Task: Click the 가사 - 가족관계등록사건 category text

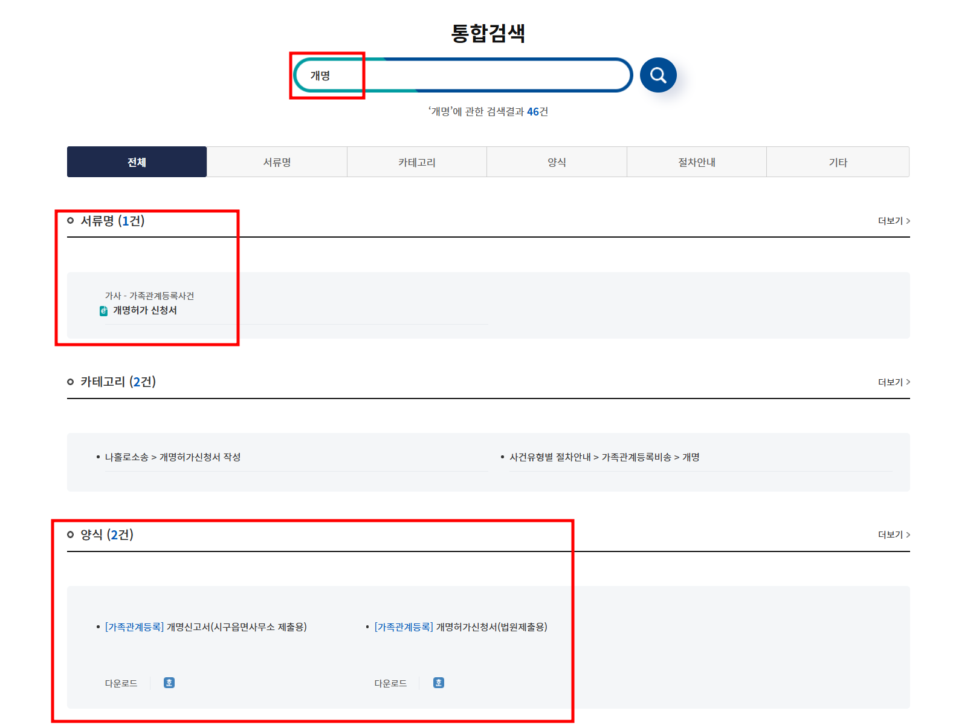Action: 149,296
